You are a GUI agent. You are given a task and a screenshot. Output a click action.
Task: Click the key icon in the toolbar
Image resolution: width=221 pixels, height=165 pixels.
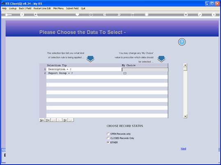tap(8, 15)
